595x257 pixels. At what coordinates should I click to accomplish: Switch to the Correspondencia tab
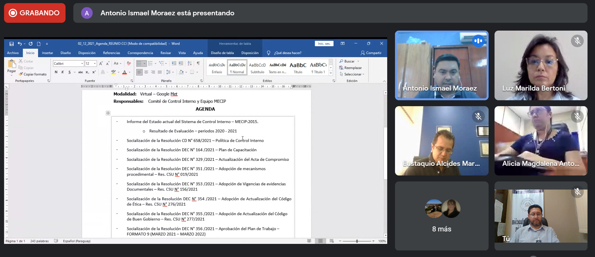(x=140, y=53)
